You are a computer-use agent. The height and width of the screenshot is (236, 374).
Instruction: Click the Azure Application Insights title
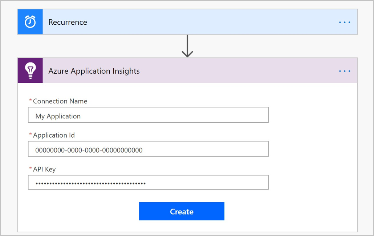pos(94,71)
